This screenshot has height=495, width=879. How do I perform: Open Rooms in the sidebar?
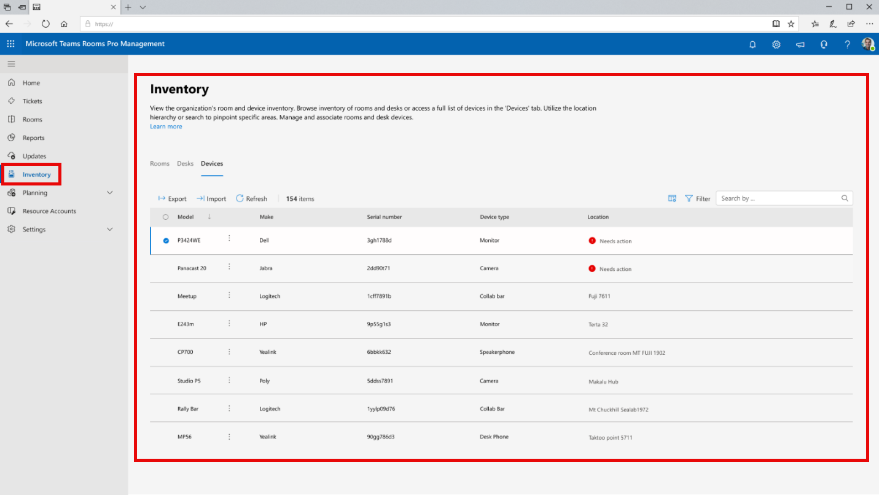pos(32,119)
